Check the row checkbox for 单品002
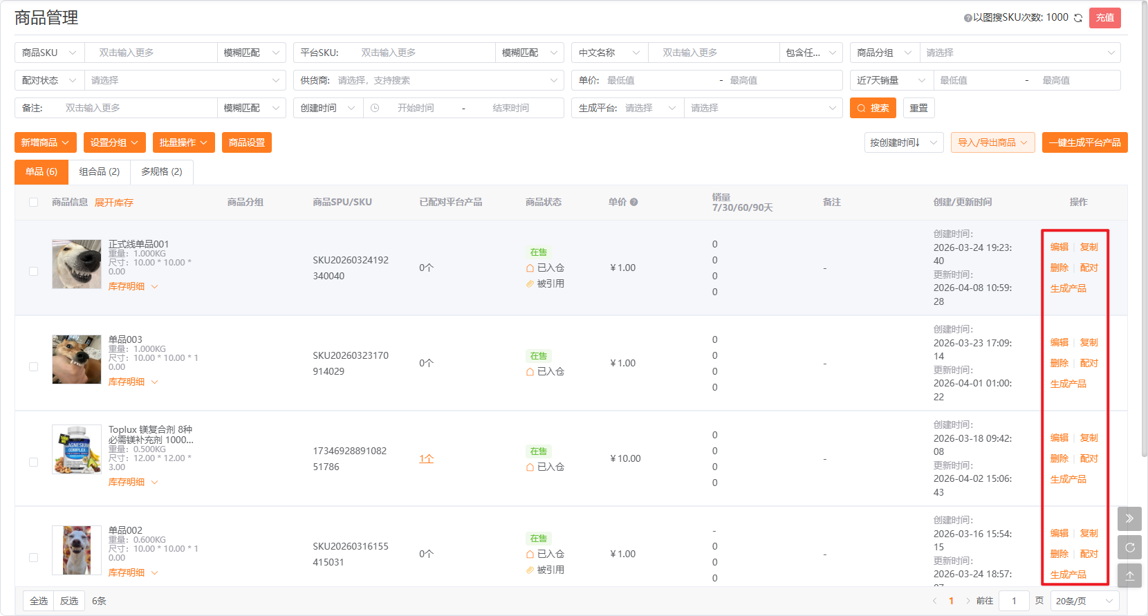Screen dimensions: 1148x616 click(33, 558)
